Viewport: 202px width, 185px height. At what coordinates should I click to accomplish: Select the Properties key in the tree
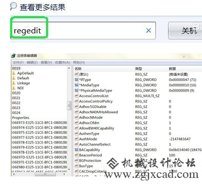tap(21, 118)
